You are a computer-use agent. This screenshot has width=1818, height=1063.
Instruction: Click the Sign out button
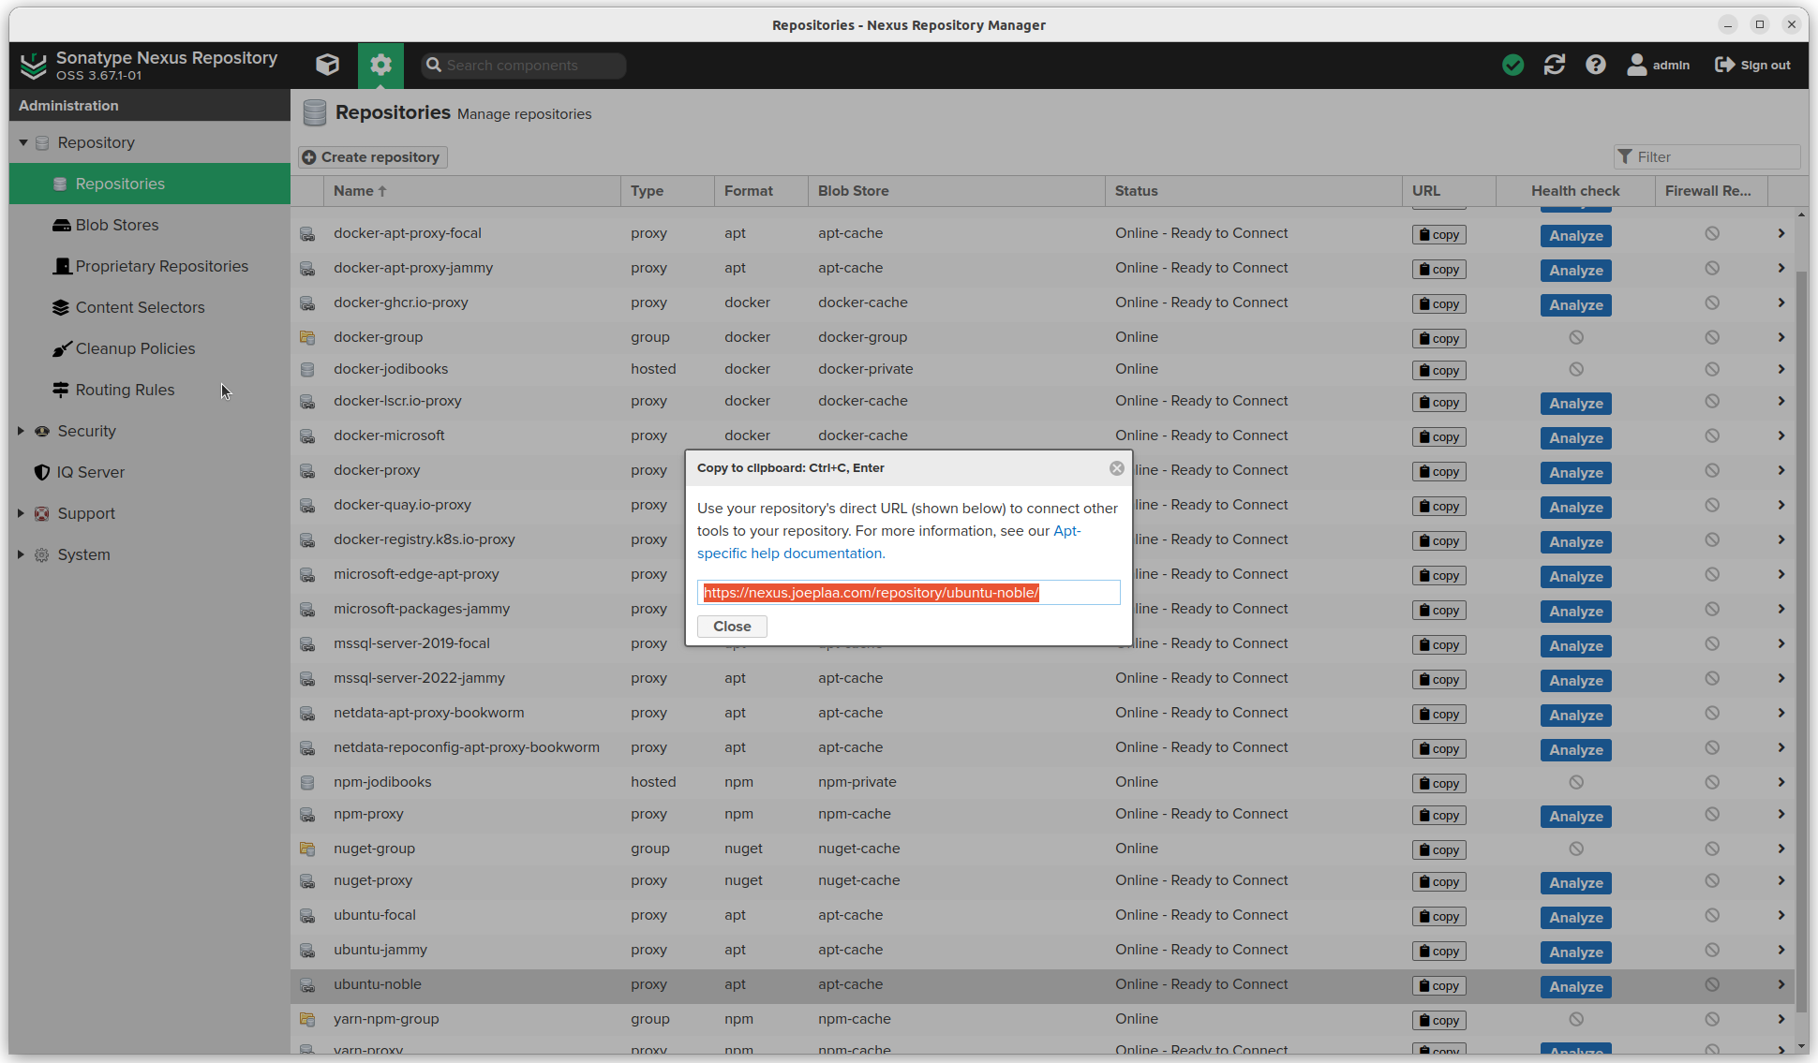click(x=1752, y=65)
